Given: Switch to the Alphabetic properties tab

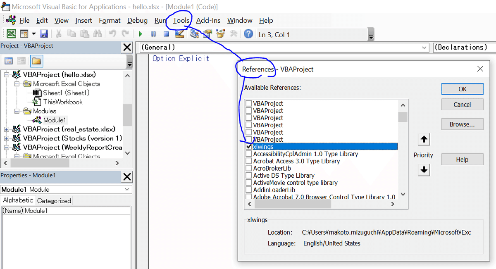Looking at the screenshot, I should pyautogui.click(x=18, y=200).
